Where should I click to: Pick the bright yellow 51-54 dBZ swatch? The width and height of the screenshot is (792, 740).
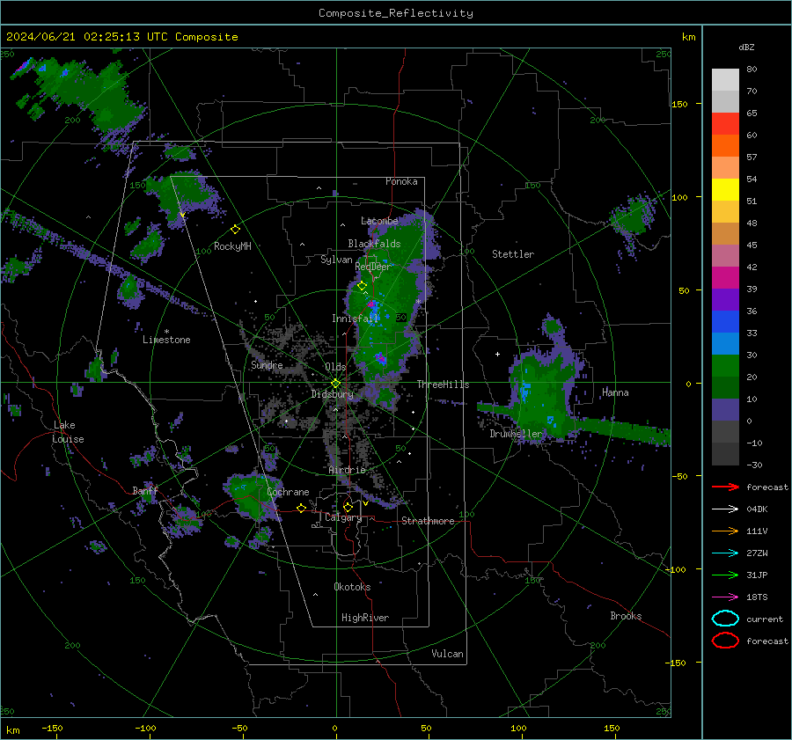(725, 190)
